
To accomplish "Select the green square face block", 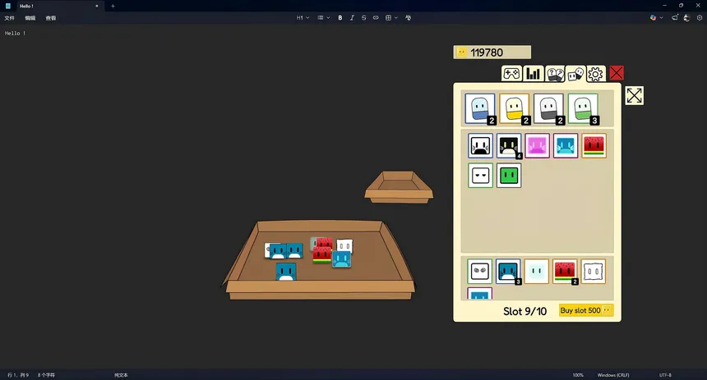I will 509,175.
